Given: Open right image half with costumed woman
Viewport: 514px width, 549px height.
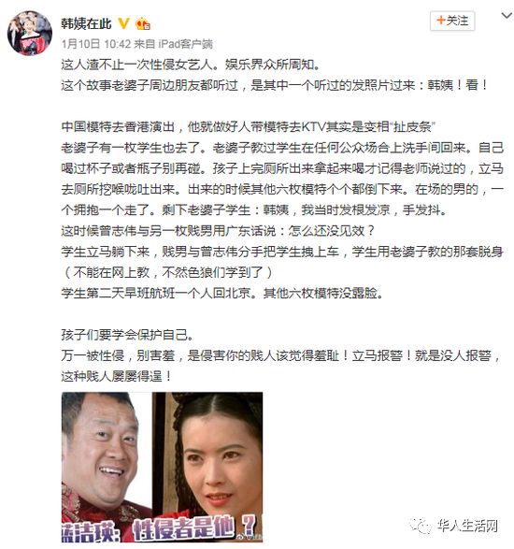Looking at the screenshot, I should pyautogui.click(x=207, y=467).
